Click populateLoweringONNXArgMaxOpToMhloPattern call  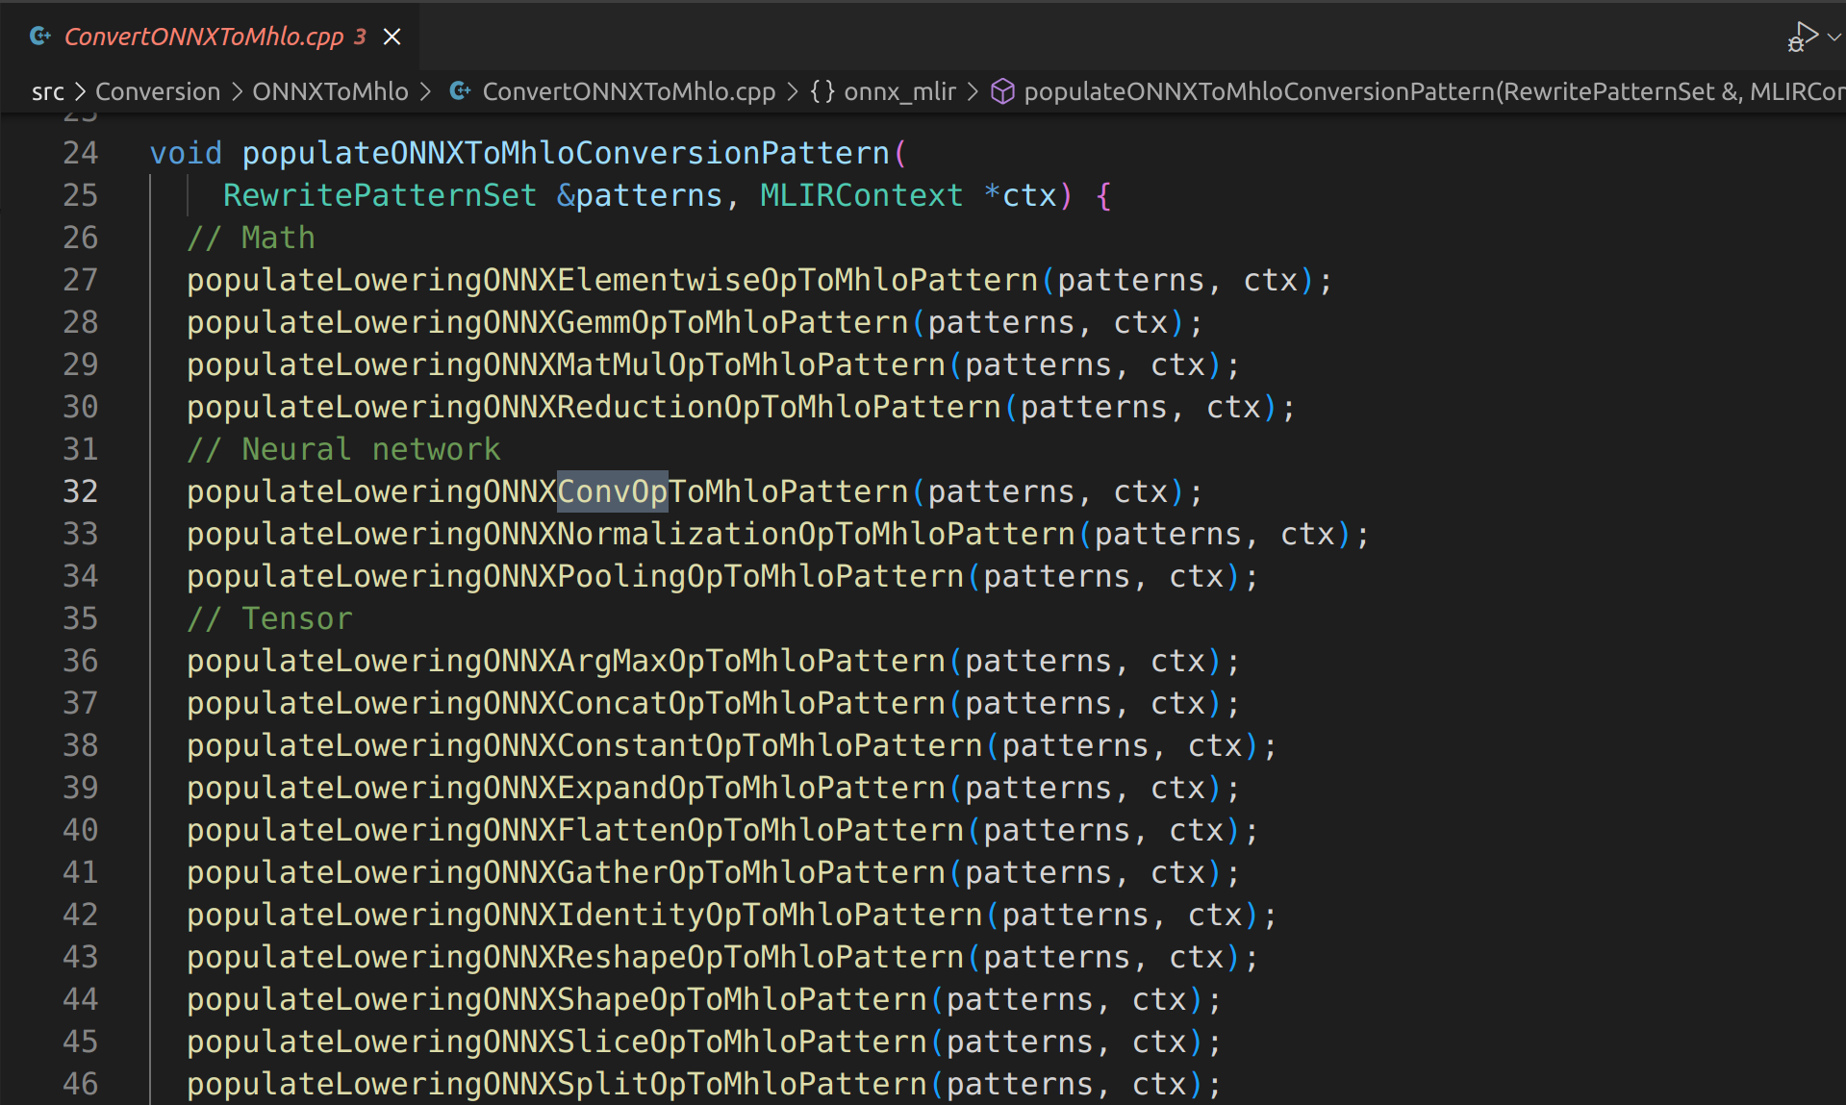[x=567, y=661]
